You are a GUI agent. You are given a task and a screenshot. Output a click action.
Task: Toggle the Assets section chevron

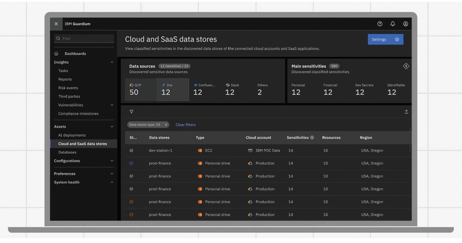(x=112, y=126)
